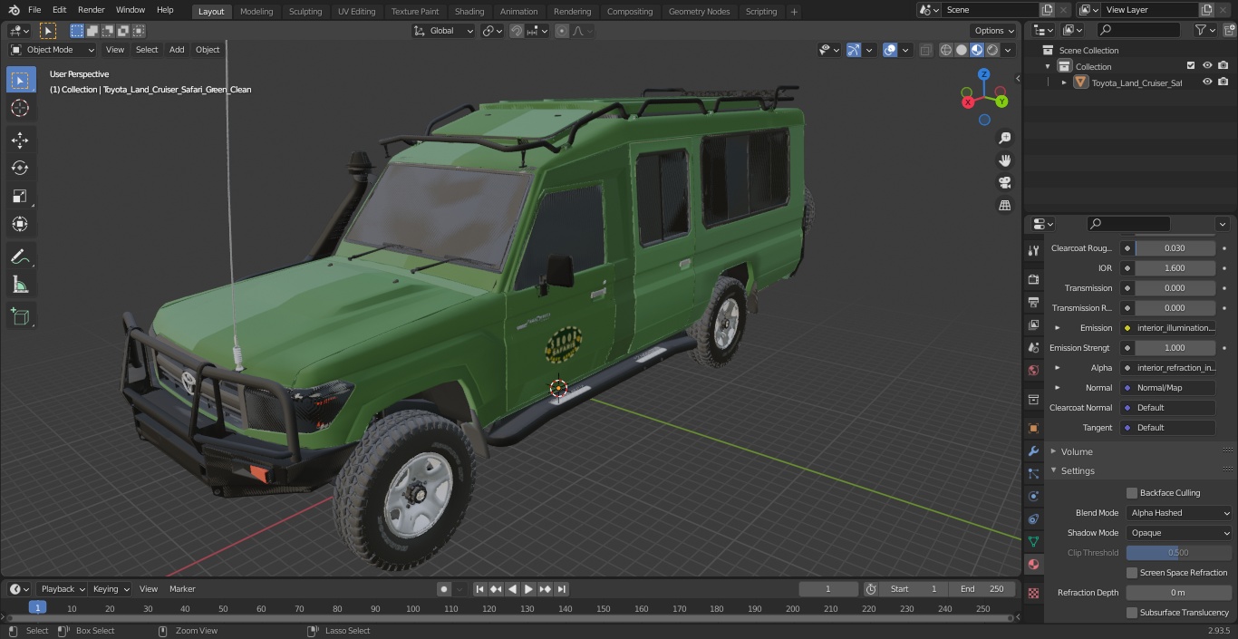Click the Pan view hand icon

pos(1004,160)
